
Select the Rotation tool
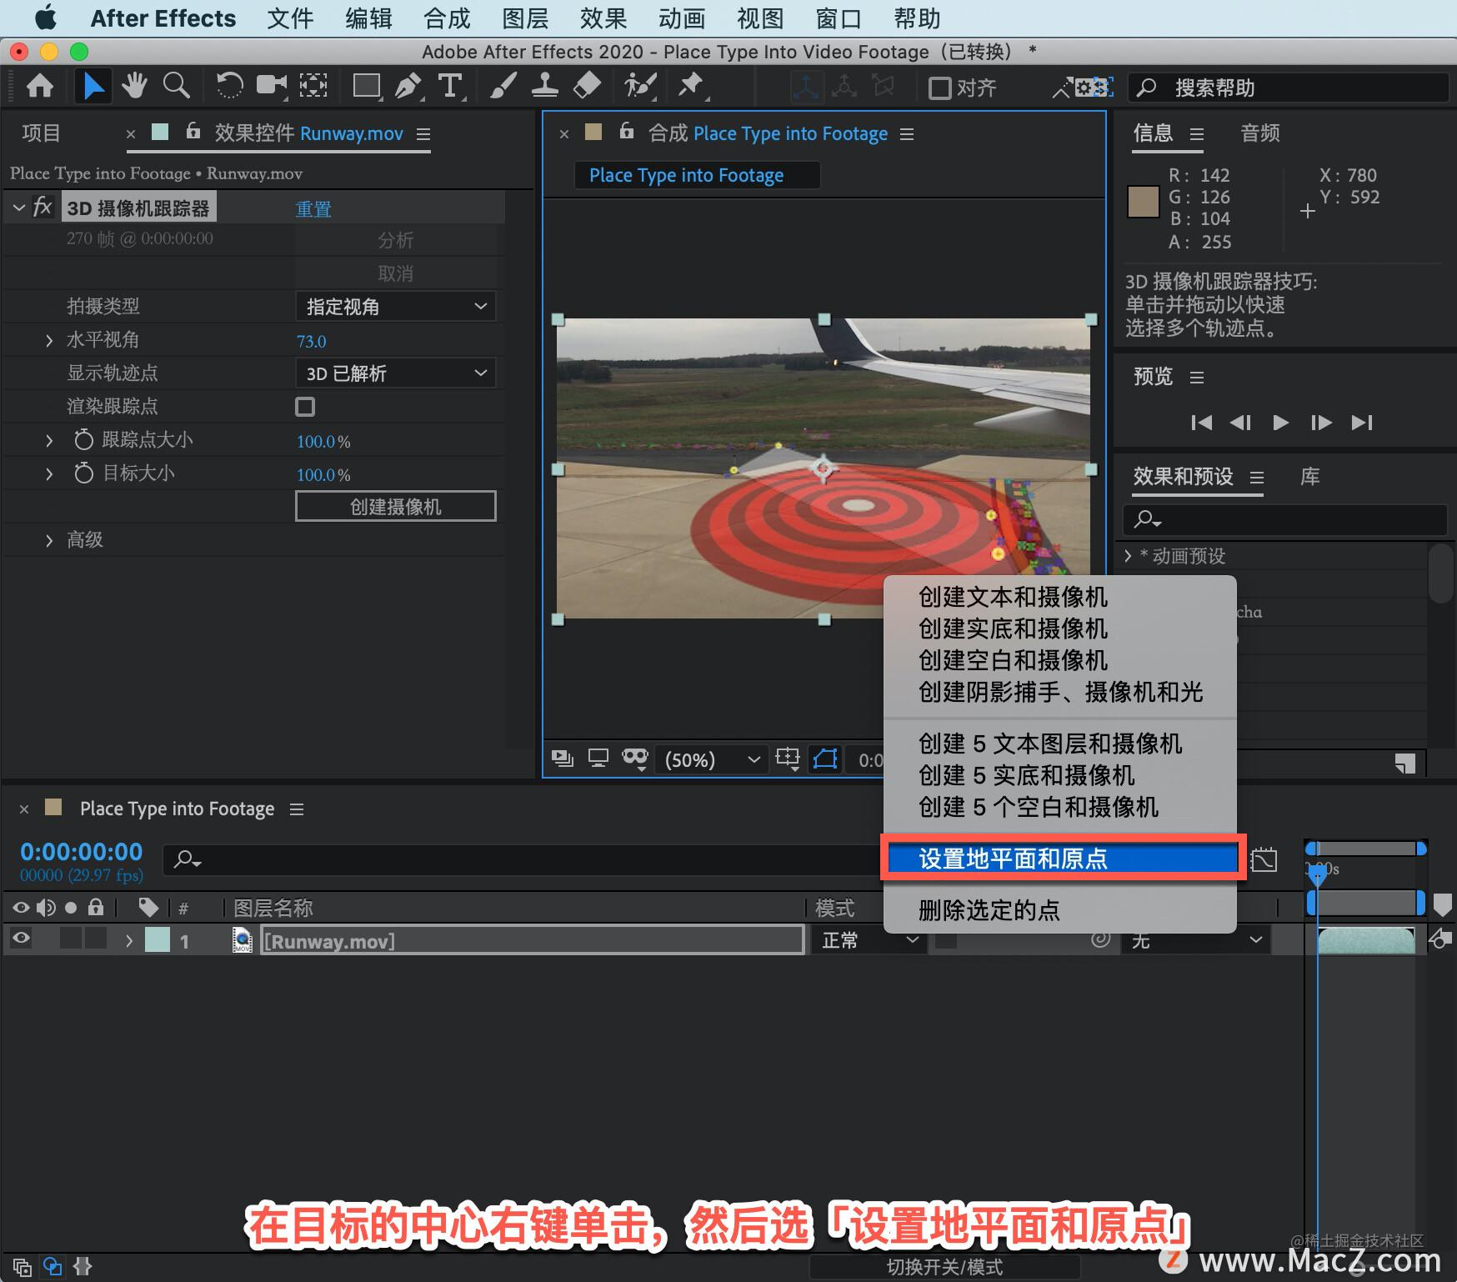tap(229, 86)
